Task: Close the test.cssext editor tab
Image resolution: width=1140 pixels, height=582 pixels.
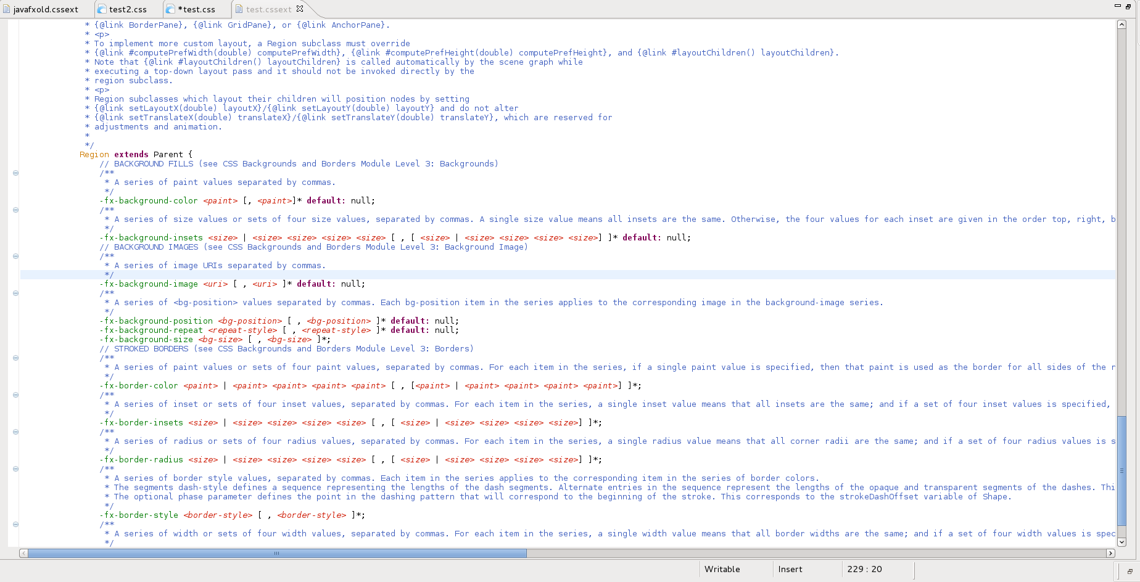Action: tap(300, 9)
